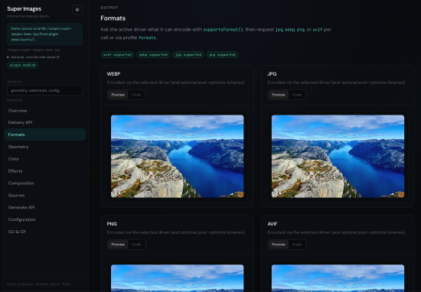The image size is (421, 292).
Task: Click the PNG card title
Action: click(x=112, y=224)
